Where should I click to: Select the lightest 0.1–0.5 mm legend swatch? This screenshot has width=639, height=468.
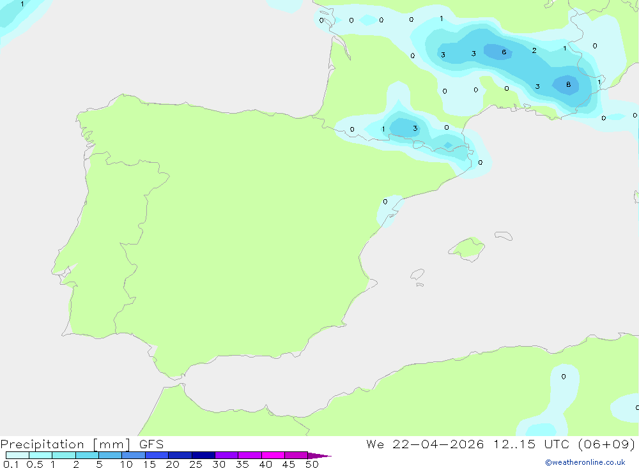[x=17, y=455]
